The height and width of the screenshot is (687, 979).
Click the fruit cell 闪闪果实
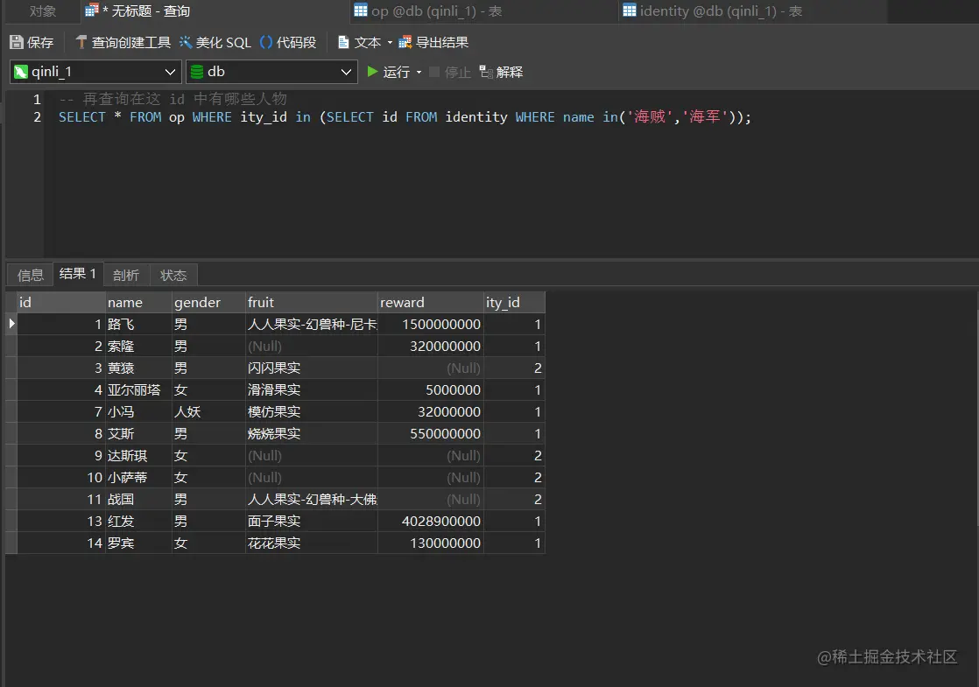pyautogui.click(x=312, y=368)
